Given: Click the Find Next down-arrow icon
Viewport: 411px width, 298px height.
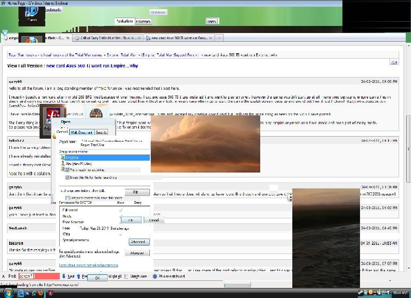Looking at the screenshot, I should coord(64,276).
